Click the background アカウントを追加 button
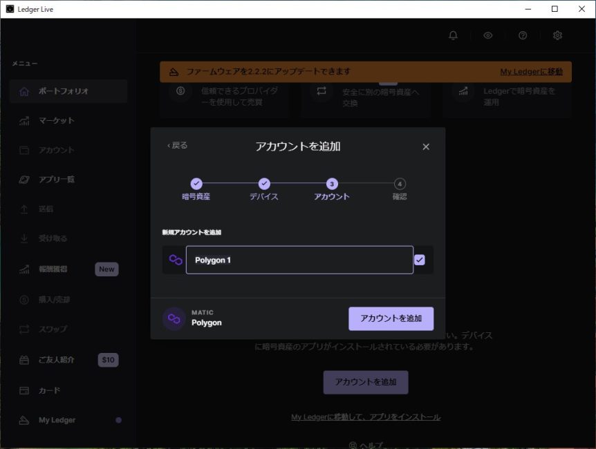Viewport: 596px width, 449px height. tap(366, 382)
